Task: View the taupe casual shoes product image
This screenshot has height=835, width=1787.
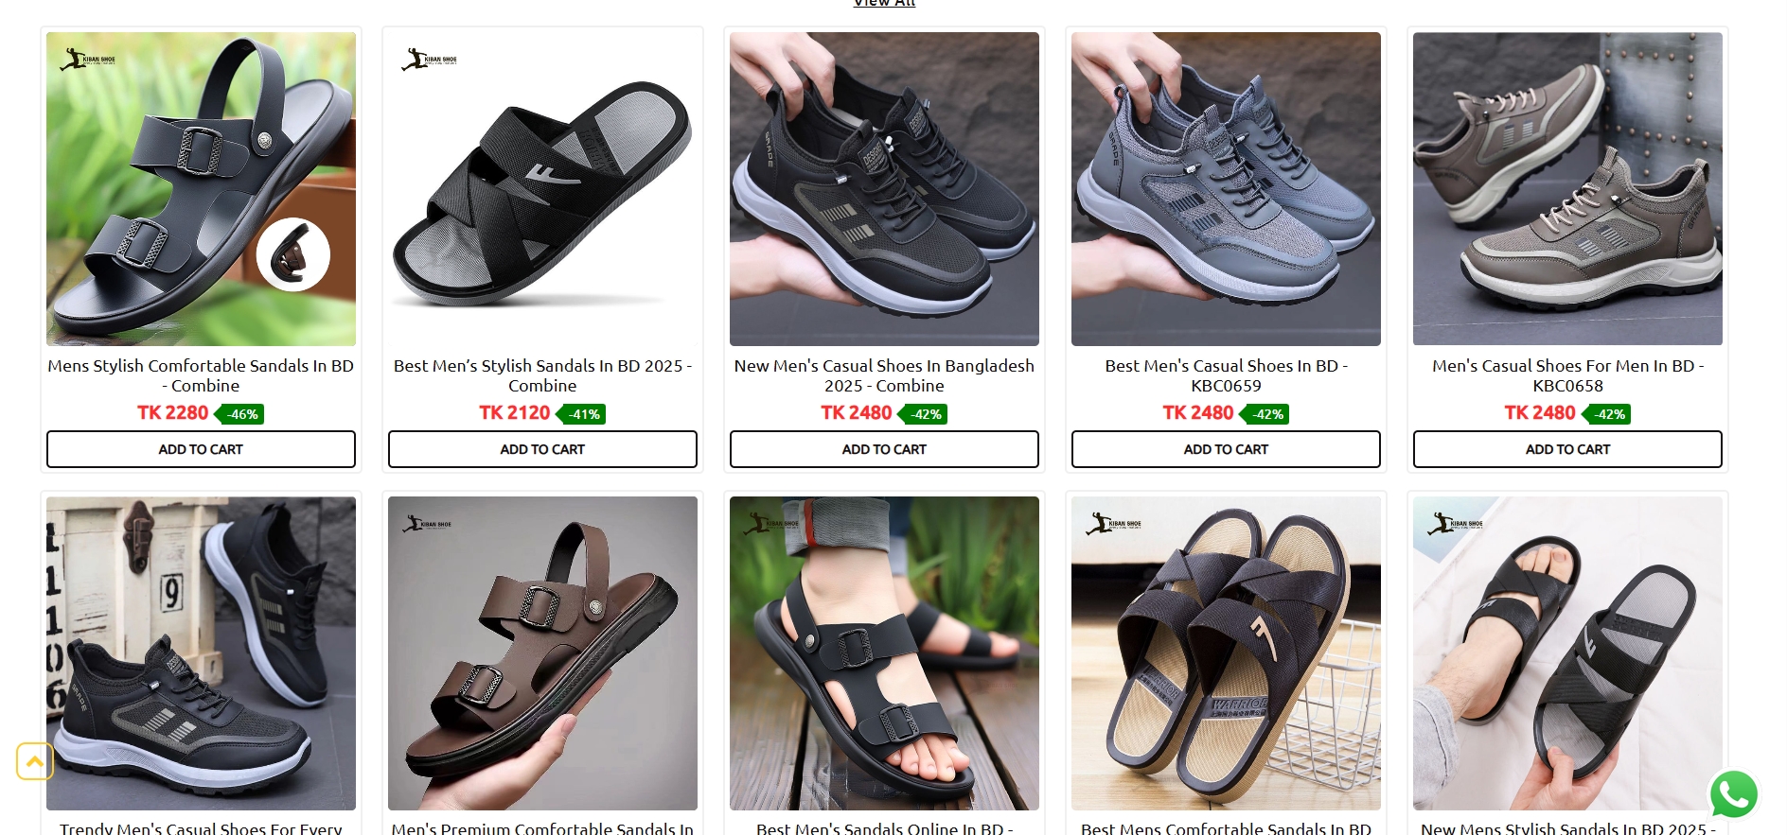Action: coord(1567,189)
